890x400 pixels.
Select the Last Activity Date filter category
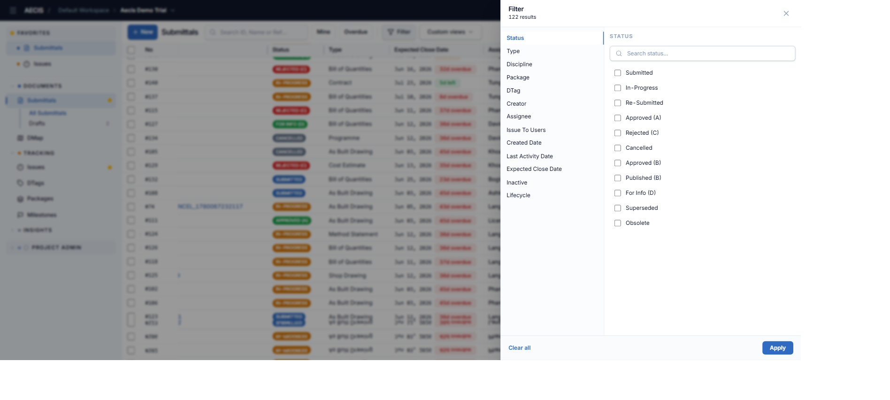552,156
